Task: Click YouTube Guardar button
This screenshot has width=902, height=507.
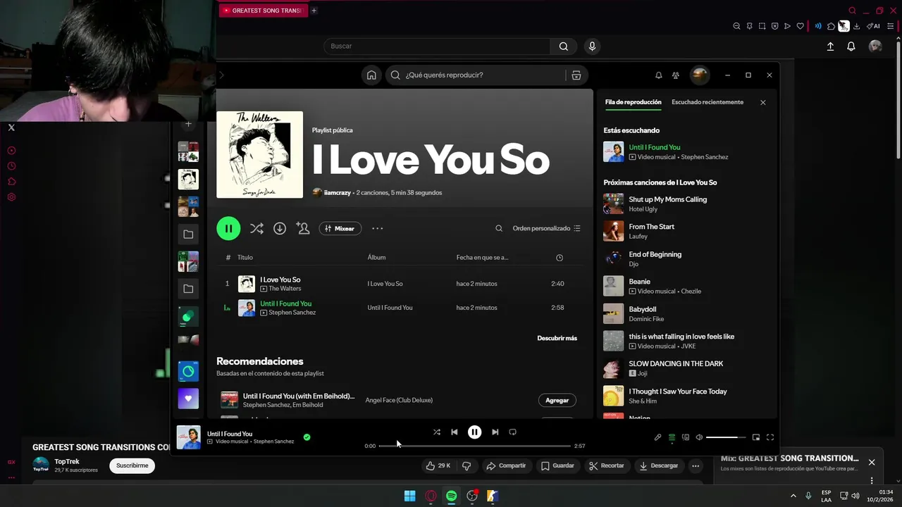Action: click(x=557, y=465)
